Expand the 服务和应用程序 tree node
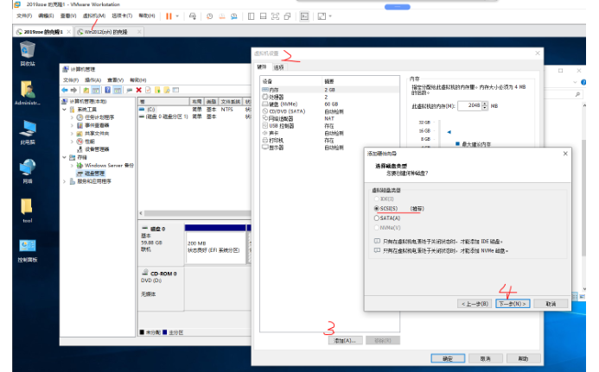The image size is (599, 372). [65, 181]
